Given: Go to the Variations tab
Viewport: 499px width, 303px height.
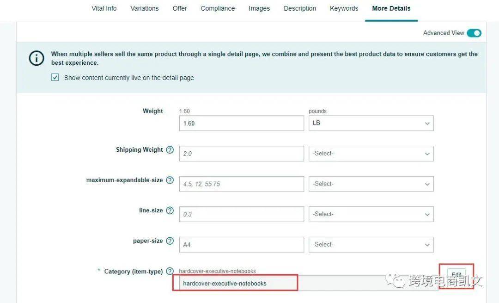Looking at the screenshot, I should (x=144, y=8).
